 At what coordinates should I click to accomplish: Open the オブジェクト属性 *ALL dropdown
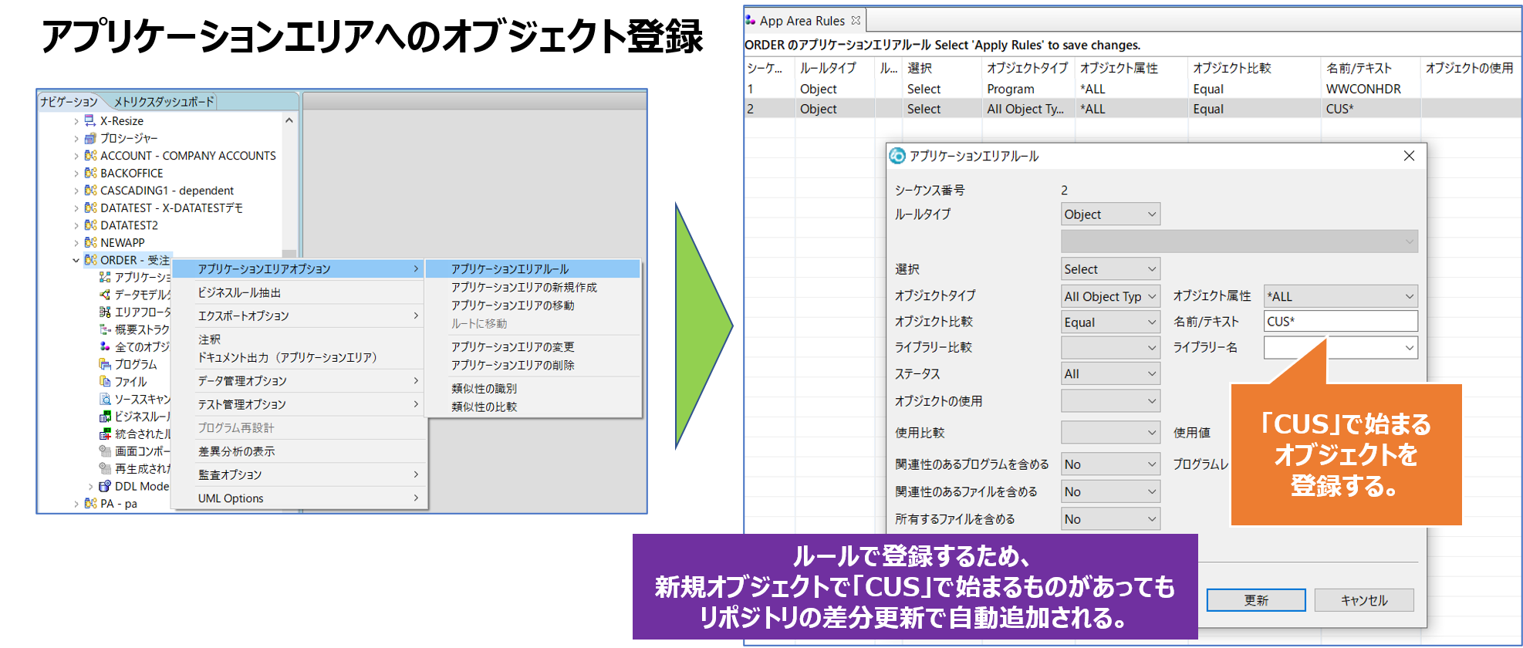click(x=1341, y=296)
